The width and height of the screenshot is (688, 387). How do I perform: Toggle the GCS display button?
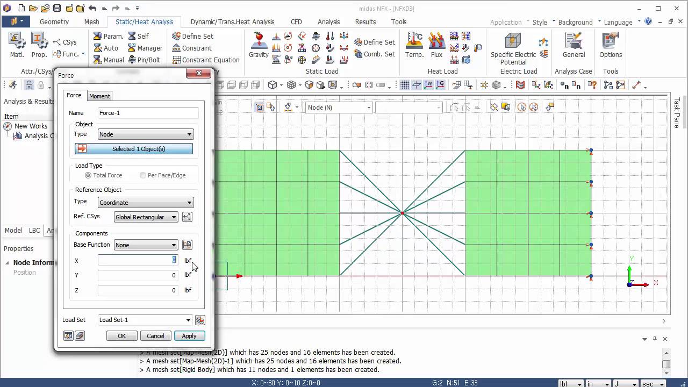pos(440,85)
